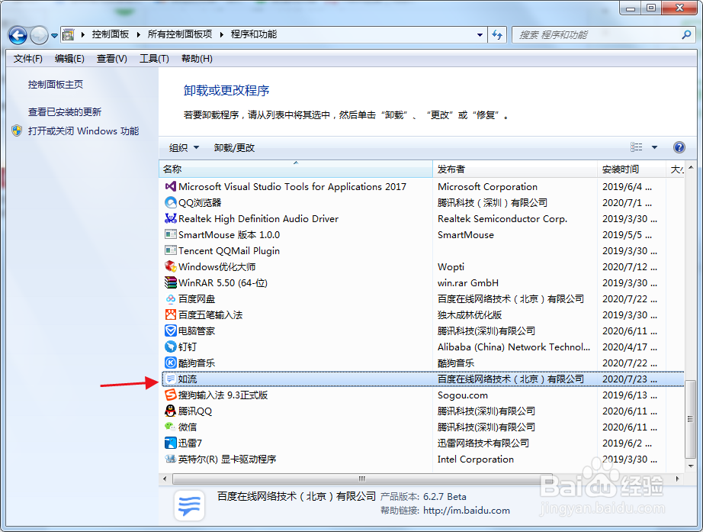Click the SmartMouse program icon
This screenshot has height=532, width=703.
[170, 234]
